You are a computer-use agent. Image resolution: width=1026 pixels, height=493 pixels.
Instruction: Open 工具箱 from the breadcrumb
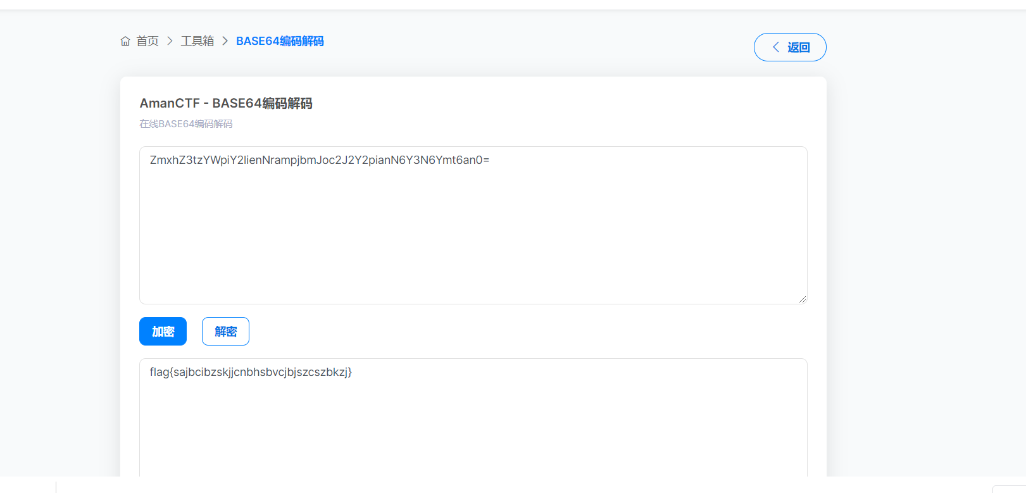pos(197,41)
